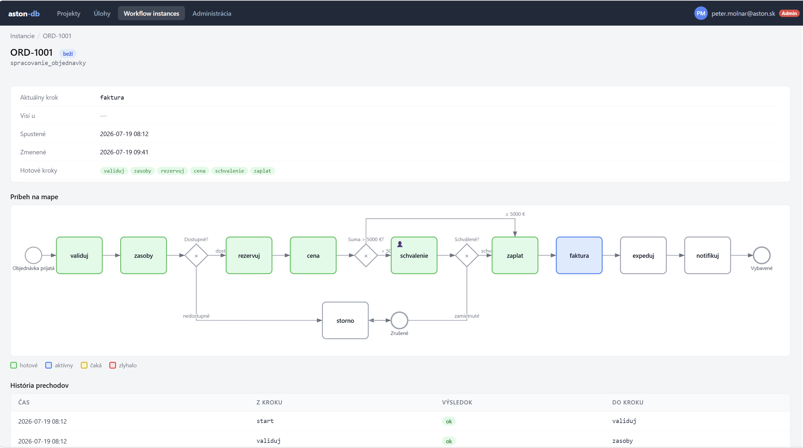The image size is (803, 448).
Task: Click the aston-db logo
Action: [24, 13]
